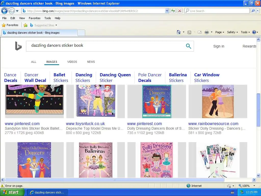Click the Ballet Stickers suggestion
This screenshot has height=196, width=261.
(x=61, y=78)
